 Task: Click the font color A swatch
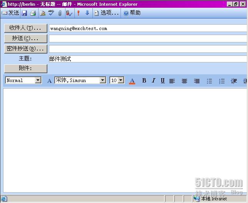[x=132, y=81]
